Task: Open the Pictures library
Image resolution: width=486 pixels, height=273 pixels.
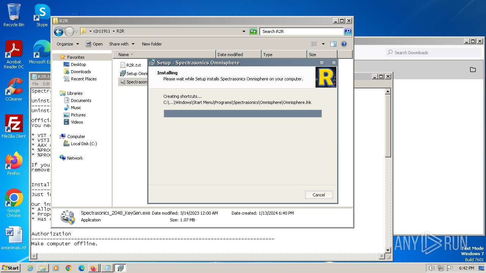Action: point(74,115)
